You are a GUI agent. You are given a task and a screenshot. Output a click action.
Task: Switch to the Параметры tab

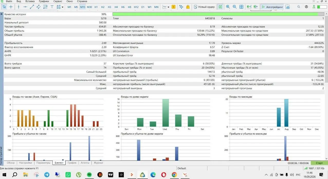[x=43, y=163]
